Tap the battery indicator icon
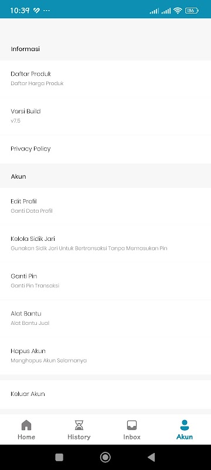Image resolution: width=211 pixels, height=470 pixels. [x=192, y=11]
